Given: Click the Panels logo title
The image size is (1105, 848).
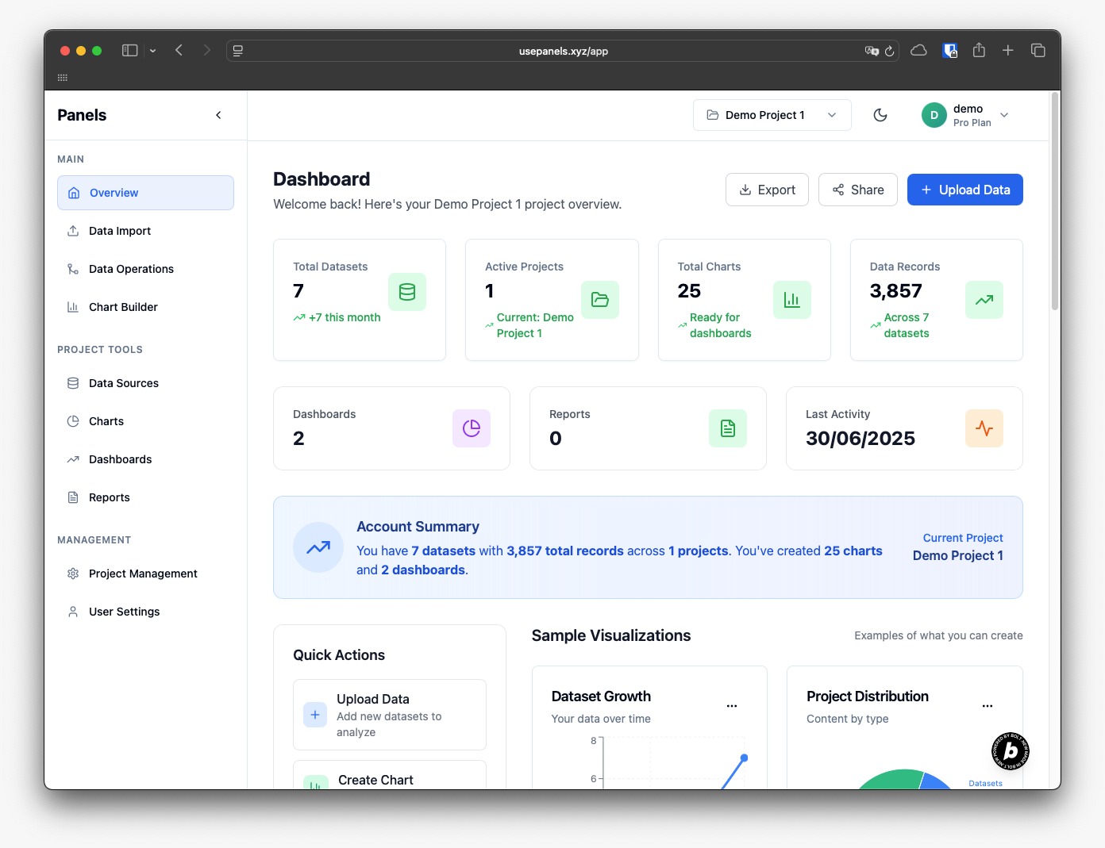Looking at the screenshot, I should tap(82, 115).
